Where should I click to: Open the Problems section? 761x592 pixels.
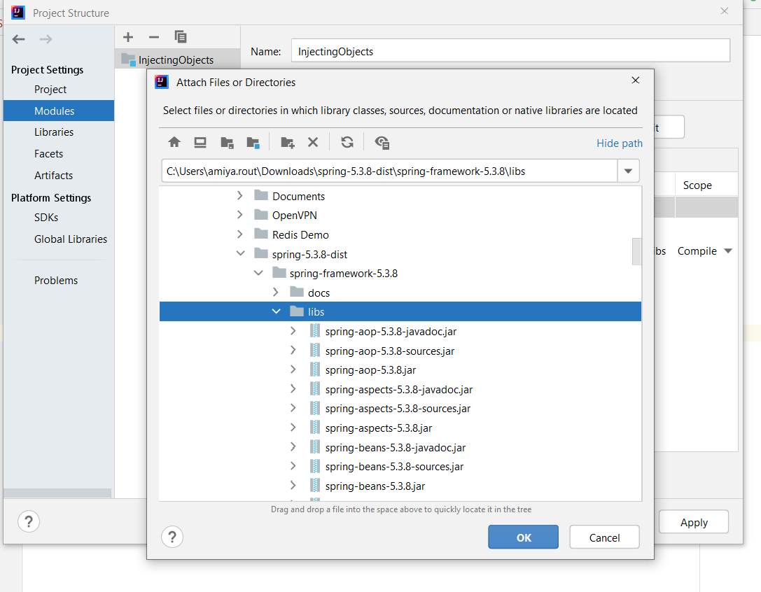coord(56,281)
